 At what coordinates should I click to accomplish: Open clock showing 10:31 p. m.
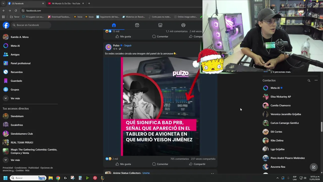315,178
